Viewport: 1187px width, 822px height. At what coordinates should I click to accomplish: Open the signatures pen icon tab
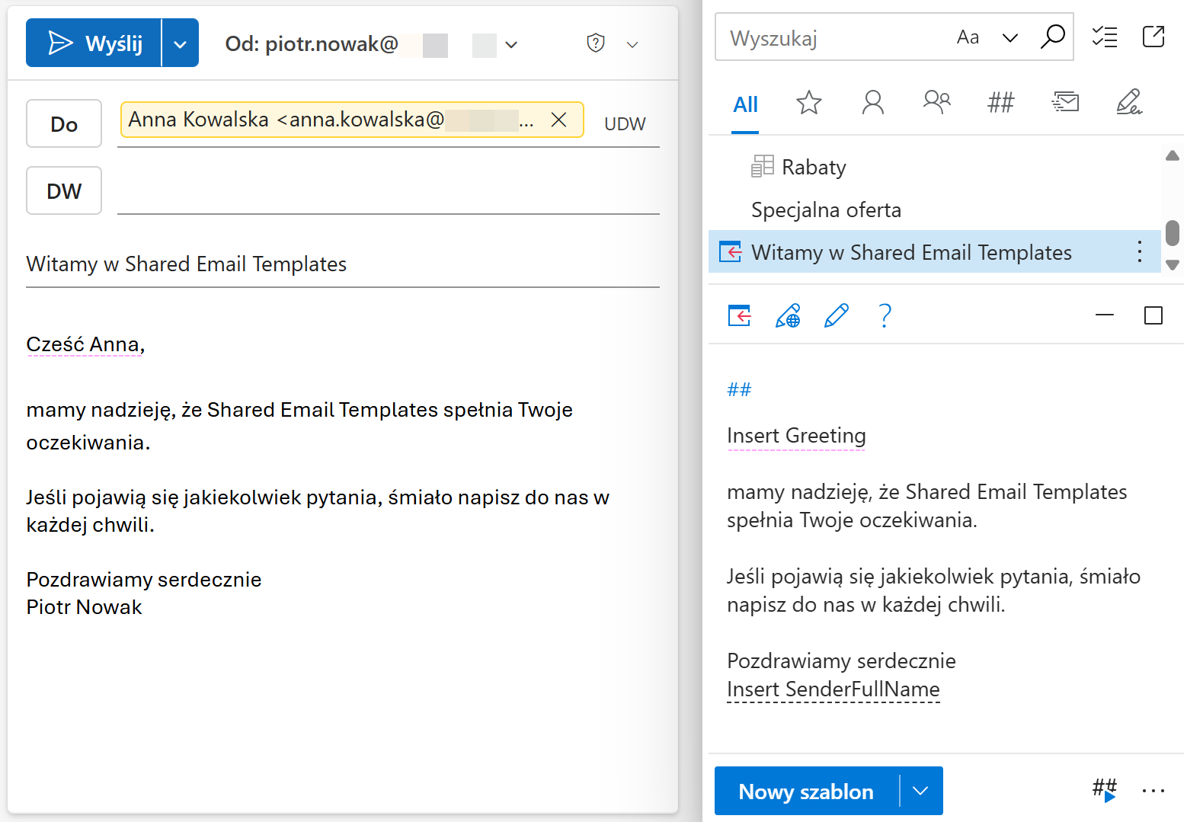point(1128,103)
